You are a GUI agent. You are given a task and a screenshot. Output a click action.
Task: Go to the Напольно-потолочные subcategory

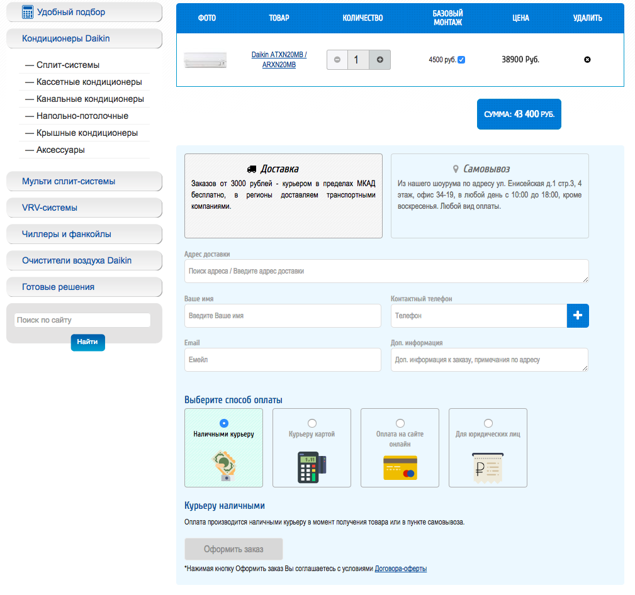tap(82, 116)
